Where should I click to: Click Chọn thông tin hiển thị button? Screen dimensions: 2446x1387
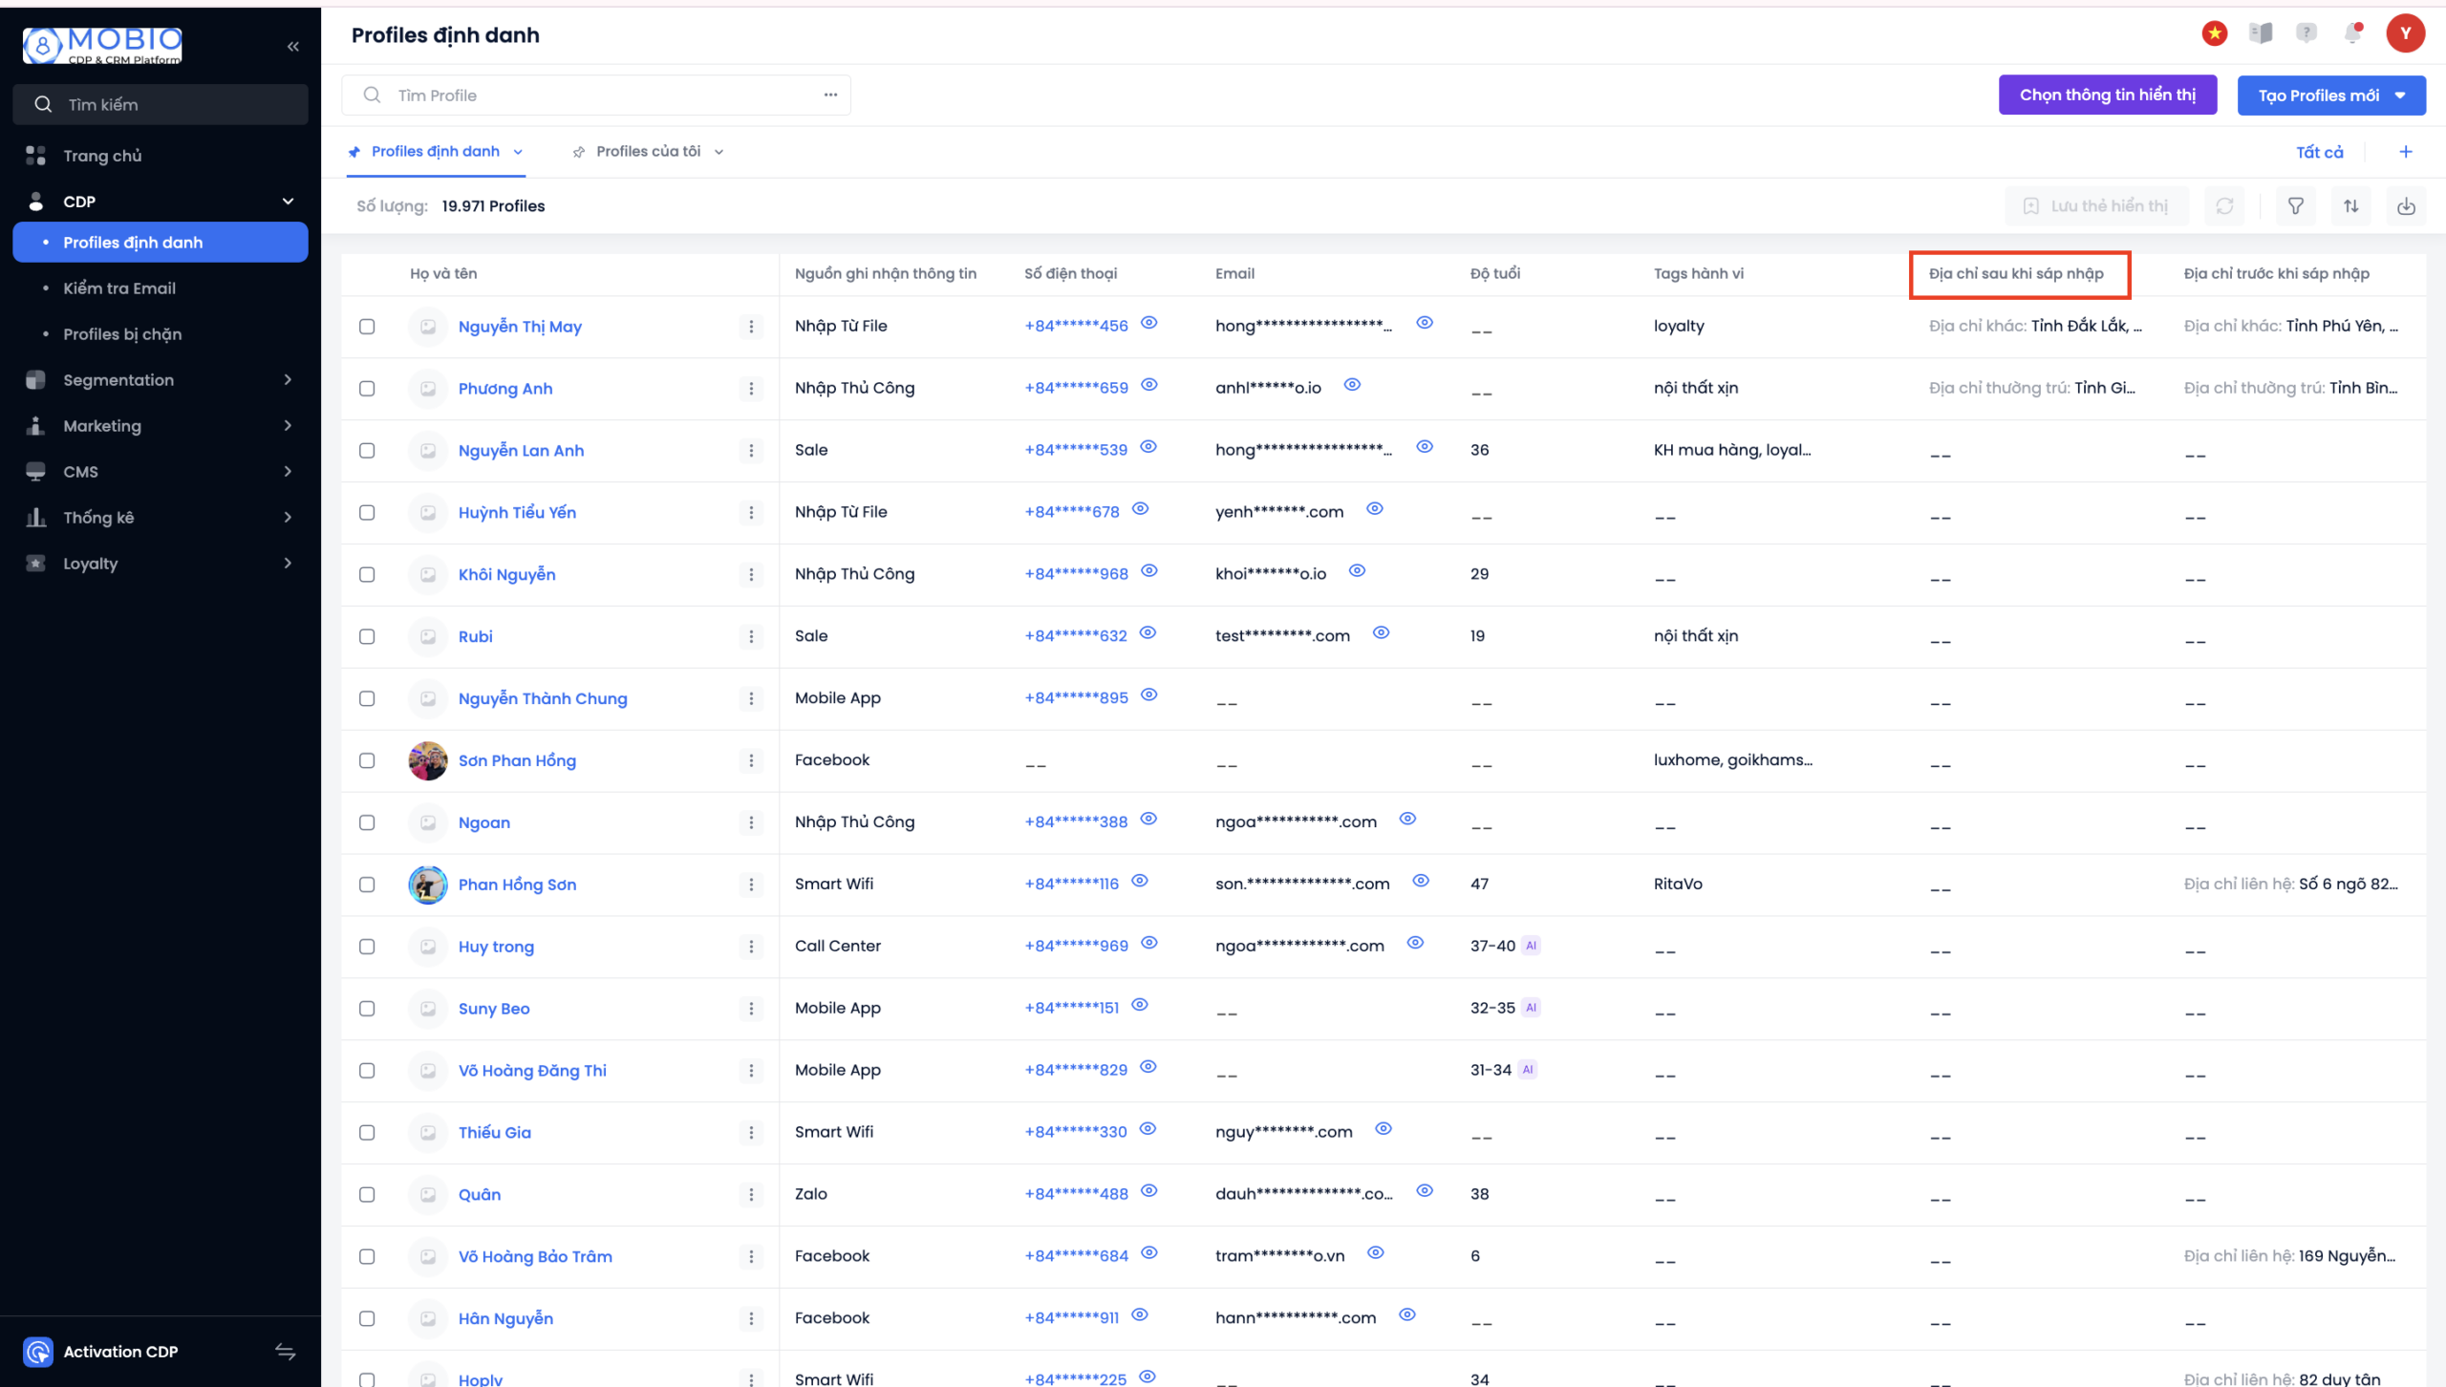point(2107,96)
